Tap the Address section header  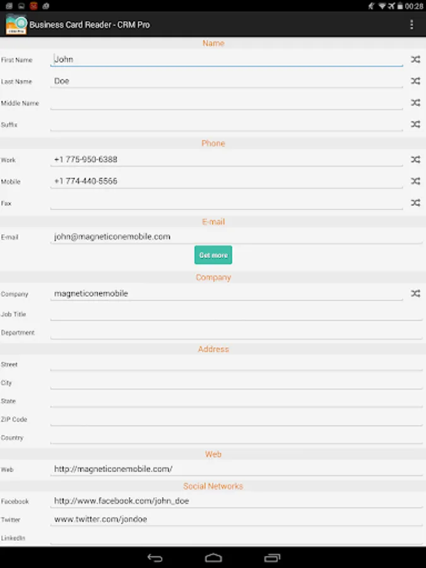tap(213, 349)
